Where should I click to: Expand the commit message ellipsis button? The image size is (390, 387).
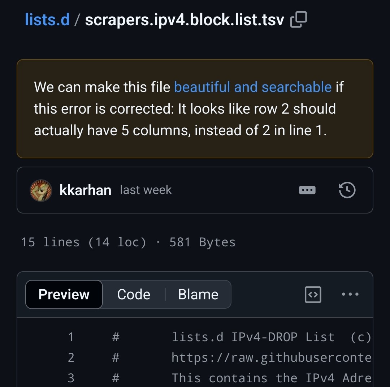tap(307, 190)
